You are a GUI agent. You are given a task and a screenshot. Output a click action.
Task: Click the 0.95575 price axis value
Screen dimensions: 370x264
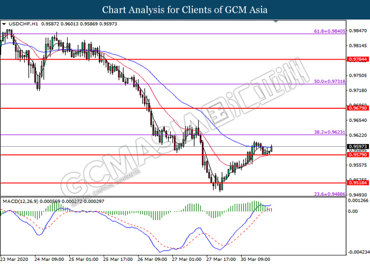click(358, 165)
